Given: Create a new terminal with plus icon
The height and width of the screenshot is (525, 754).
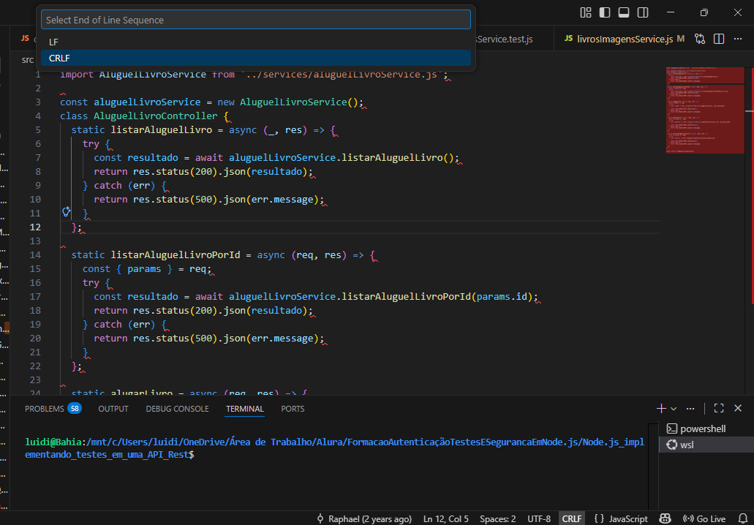Looking at the screenshot, I should (x=661, y=408).
